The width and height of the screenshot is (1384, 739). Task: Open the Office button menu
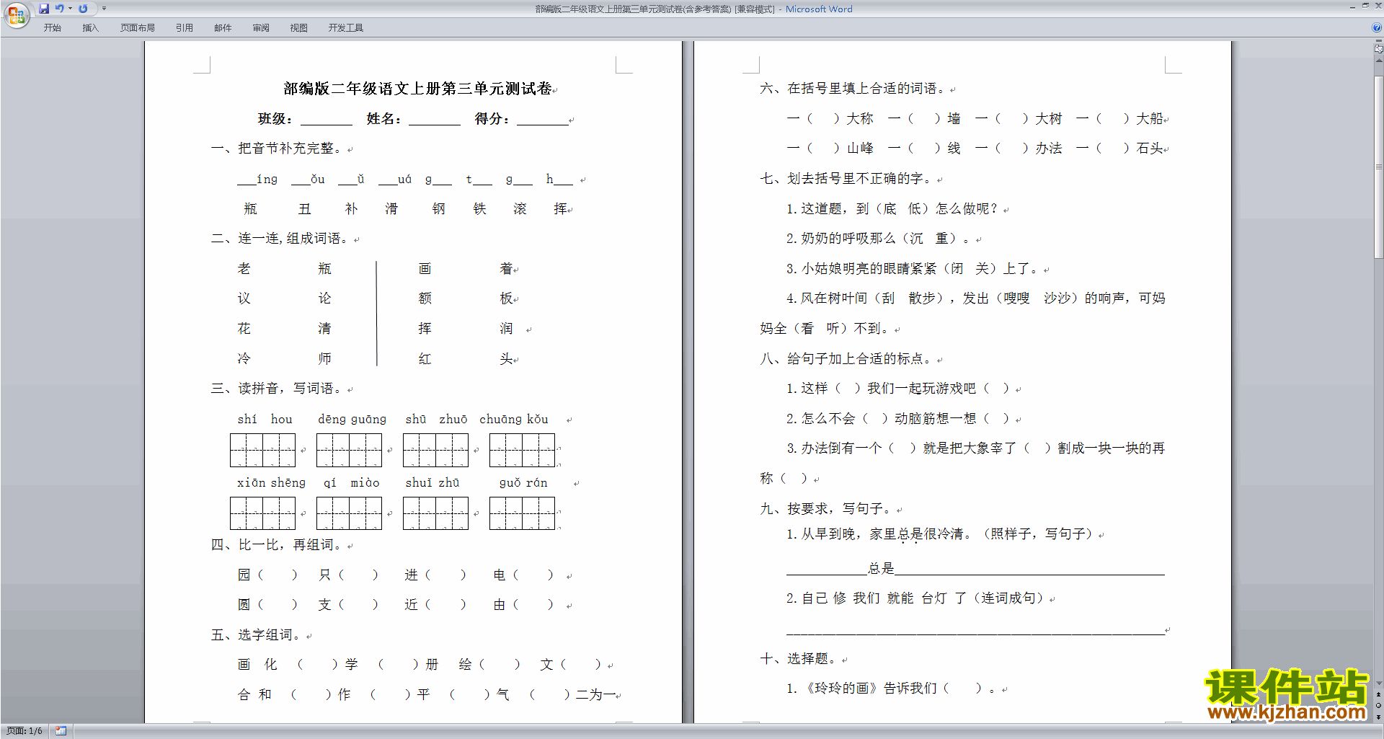16,15
